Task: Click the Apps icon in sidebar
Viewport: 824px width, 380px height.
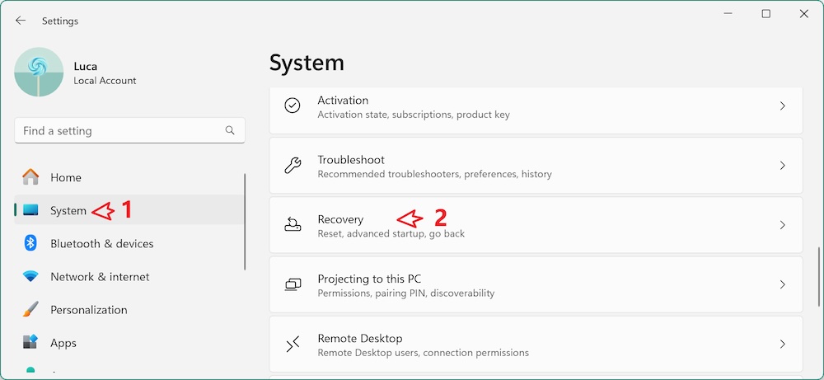Action: click(x=30, y=343)
